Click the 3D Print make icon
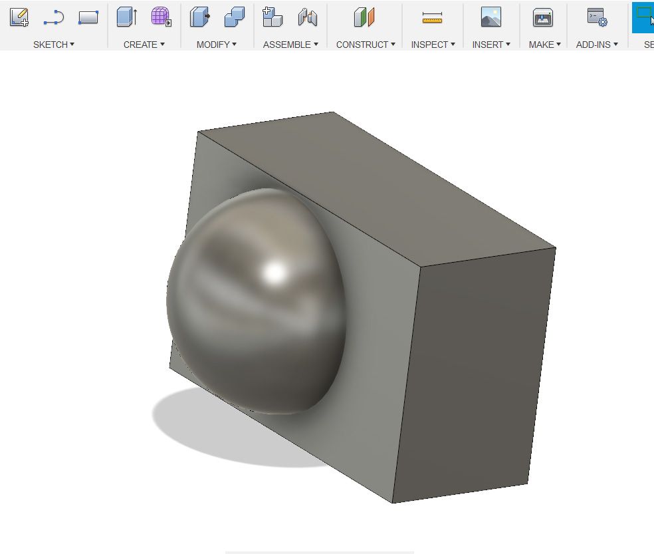Screen dimensions: 654x554 click(x=543, y=17)
